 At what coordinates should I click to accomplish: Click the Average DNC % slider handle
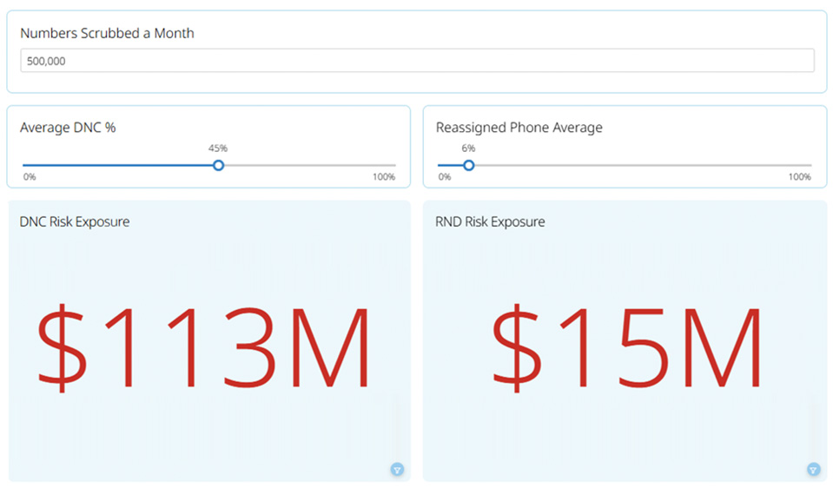218,165
